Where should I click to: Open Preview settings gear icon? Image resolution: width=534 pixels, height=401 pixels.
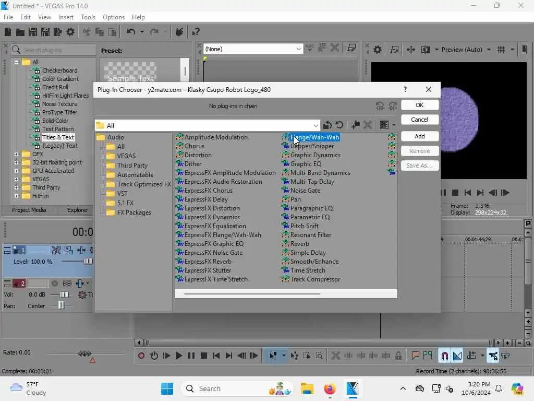pos(378,50)
